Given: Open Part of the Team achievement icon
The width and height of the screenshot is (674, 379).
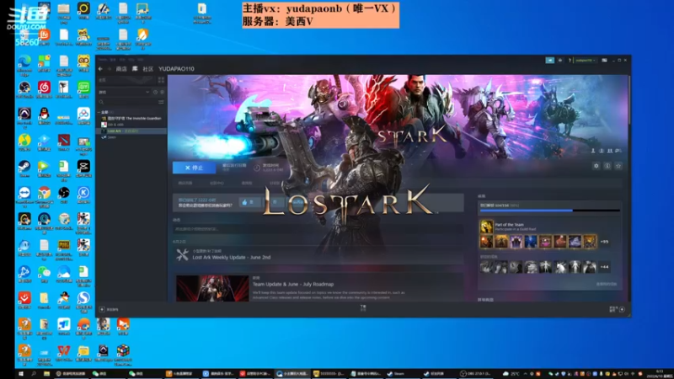Looking at the screenshot, I should 487,227.
